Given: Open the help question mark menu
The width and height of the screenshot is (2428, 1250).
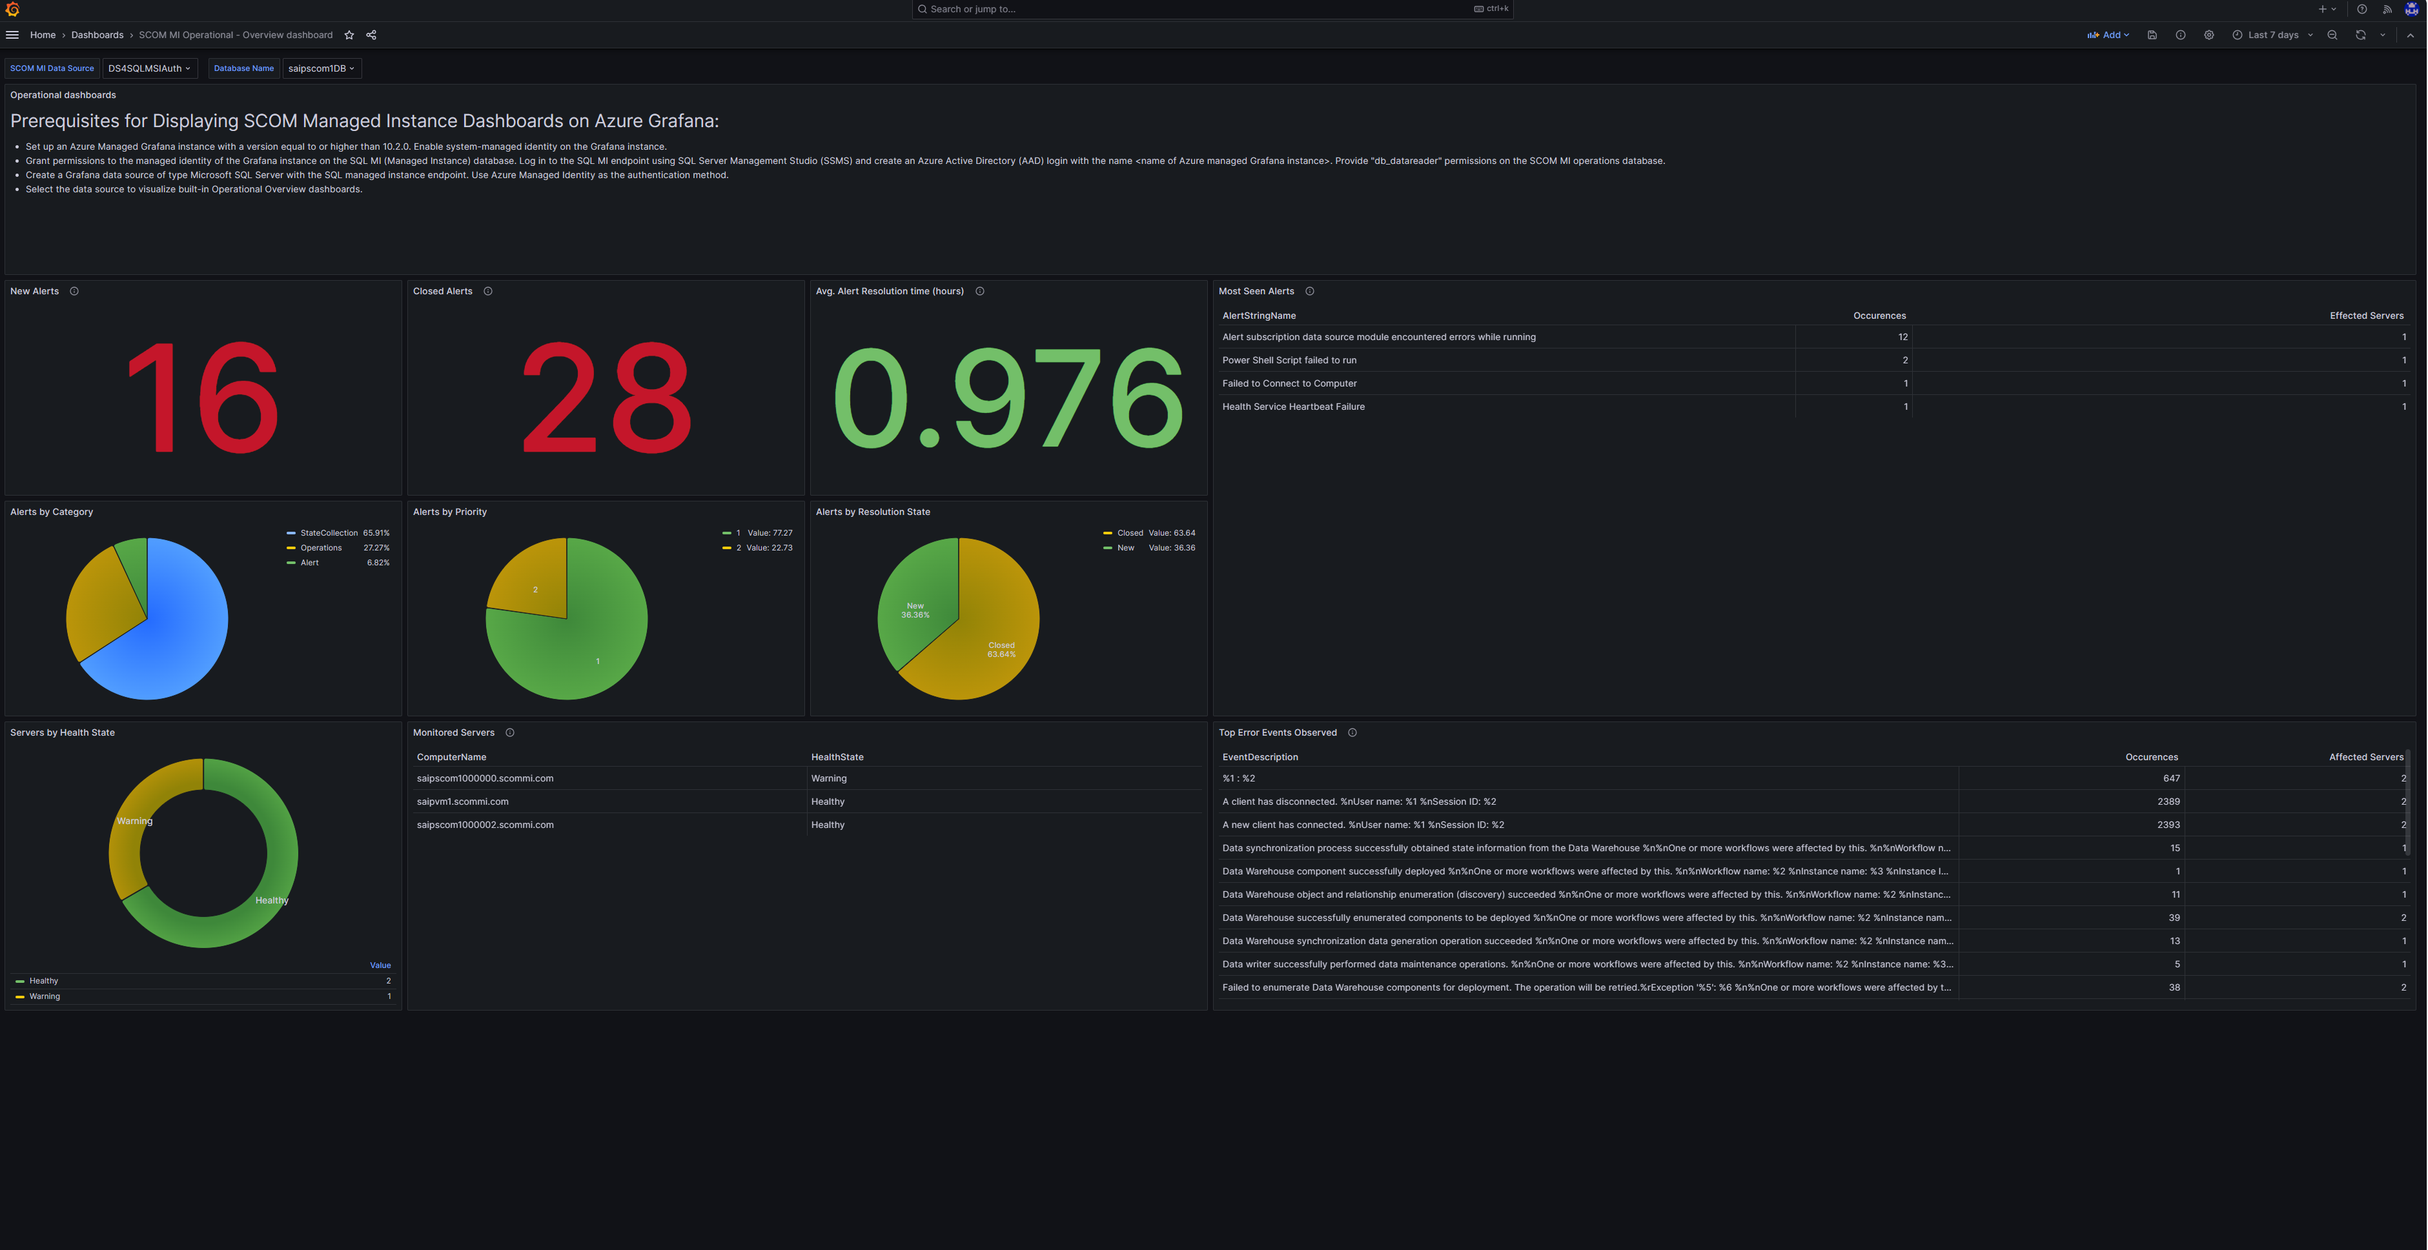Looking at the screenshot, I should (x=2362, y=10).
